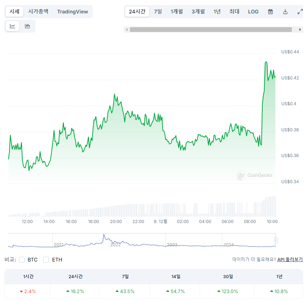Click the 30일 column header
306x301 pixels.
point(228,277)
